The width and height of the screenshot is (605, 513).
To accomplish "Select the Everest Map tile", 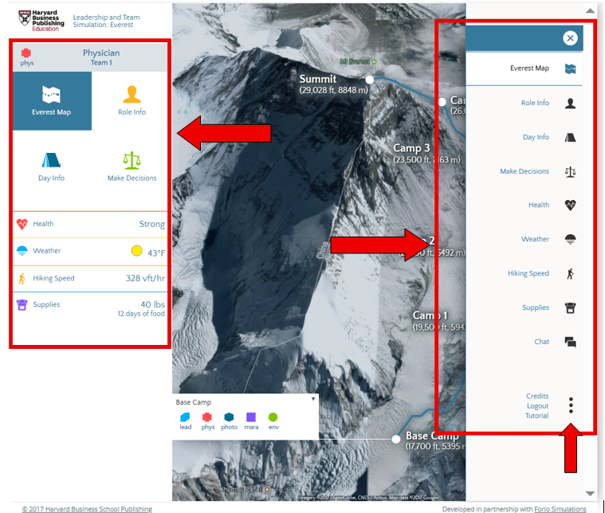I will pos(51,100).
